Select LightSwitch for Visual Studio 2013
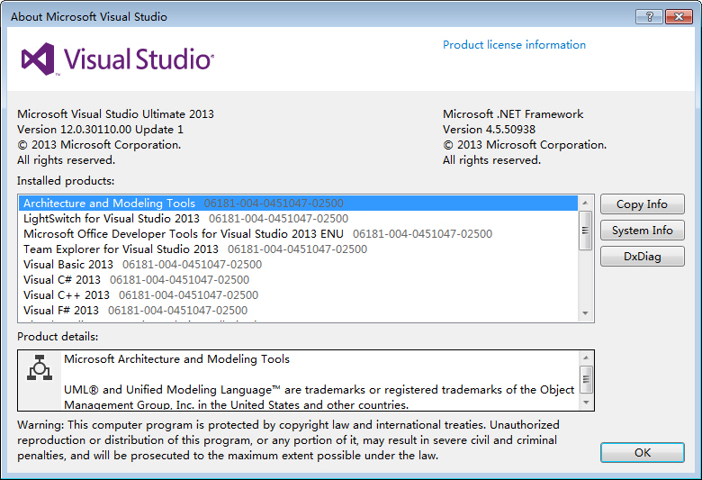 pos(298,219)
